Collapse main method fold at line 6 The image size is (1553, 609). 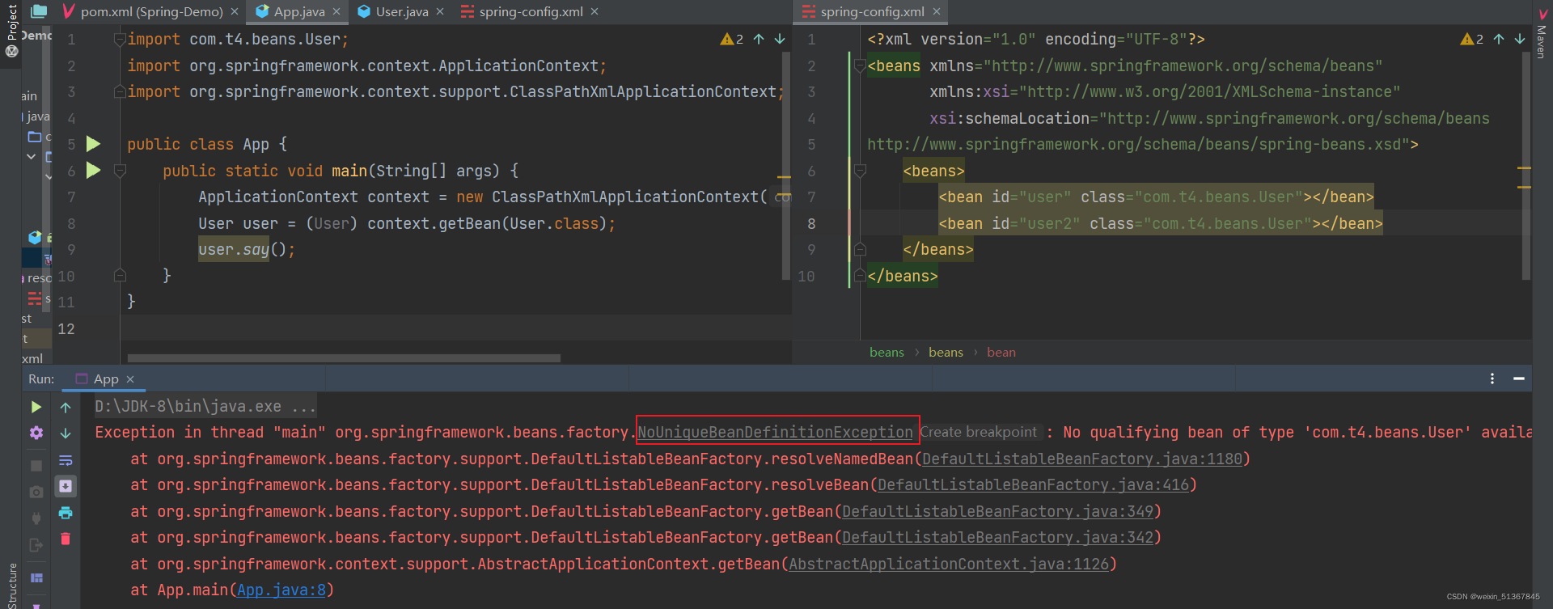coord(120,171)
